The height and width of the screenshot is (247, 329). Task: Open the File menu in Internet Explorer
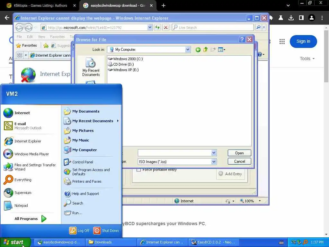tap(19, 37)
